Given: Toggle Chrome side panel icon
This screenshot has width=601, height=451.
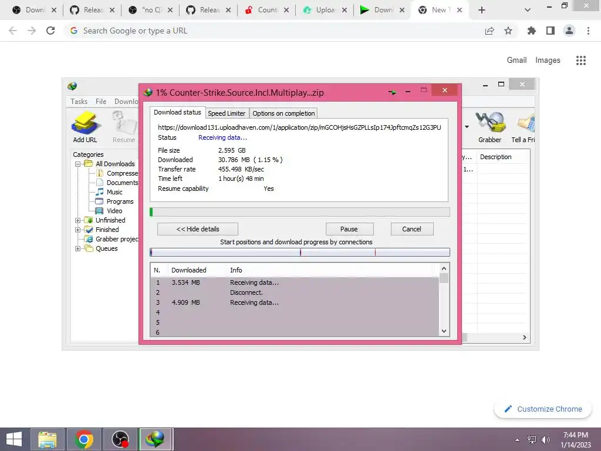Looking at the screenshot, I should [x=551, y=31].
